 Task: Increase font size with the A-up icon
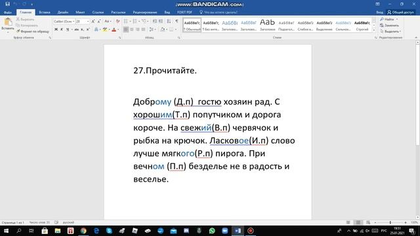(x=93, y=22)
